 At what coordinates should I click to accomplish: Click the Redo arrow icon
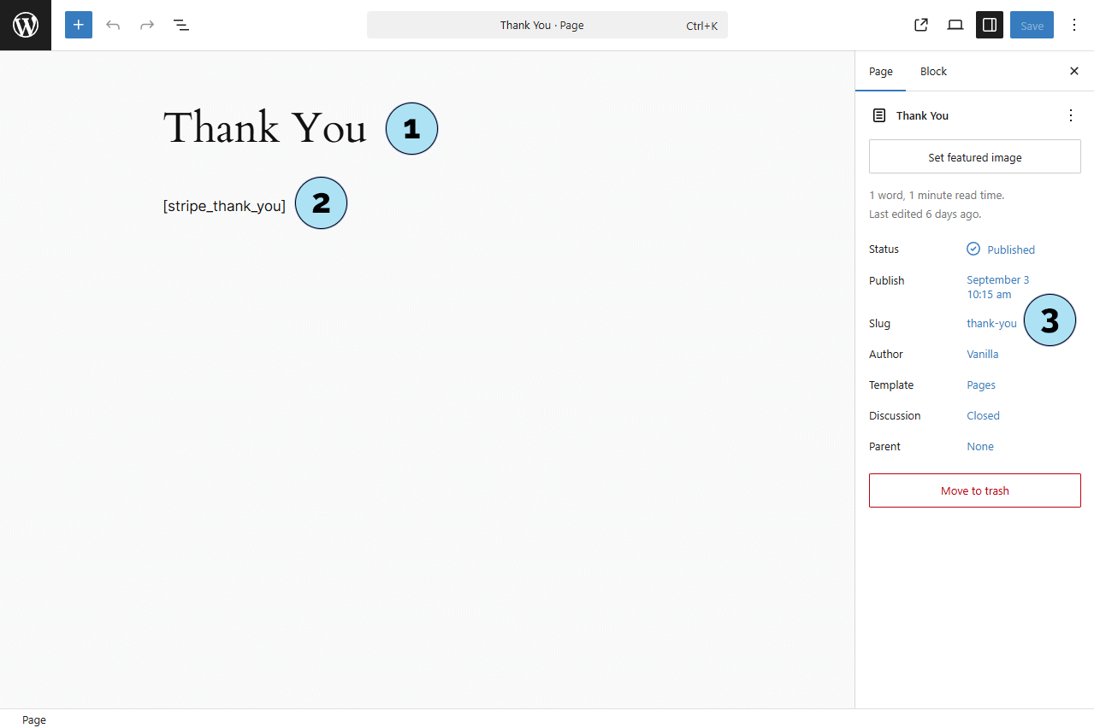147,26
